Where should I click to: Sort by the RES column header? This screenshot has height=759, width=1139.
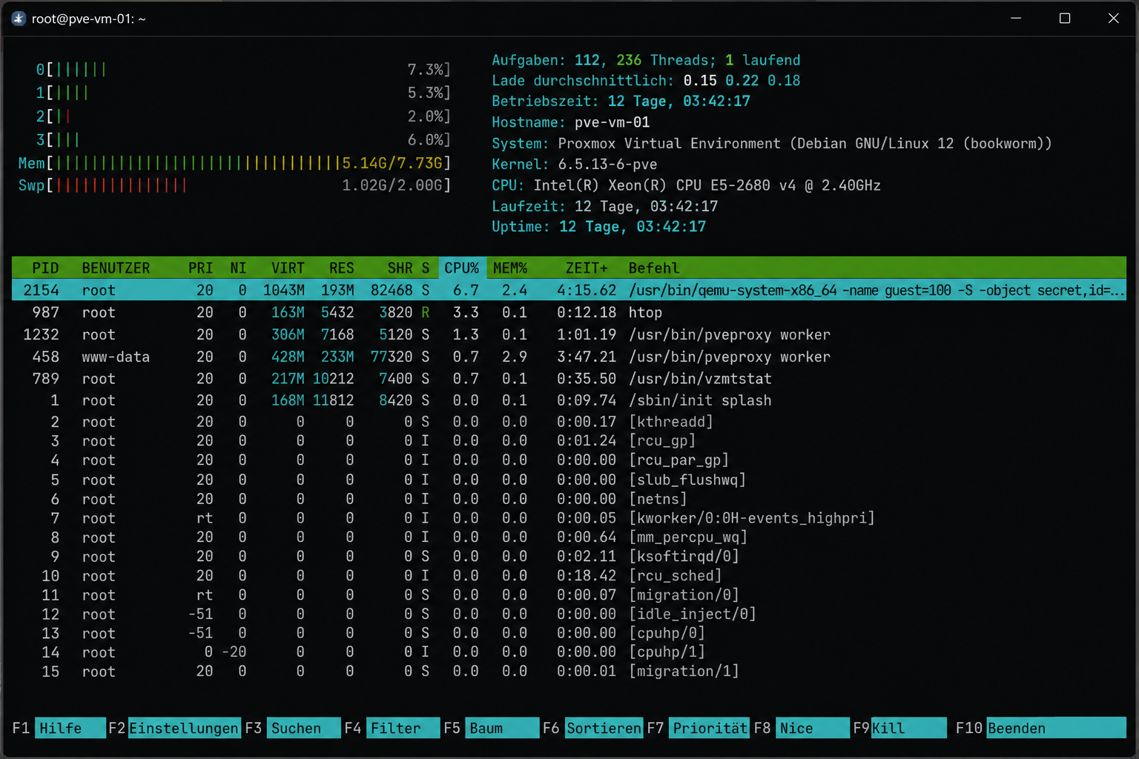[x=342, y=268]
